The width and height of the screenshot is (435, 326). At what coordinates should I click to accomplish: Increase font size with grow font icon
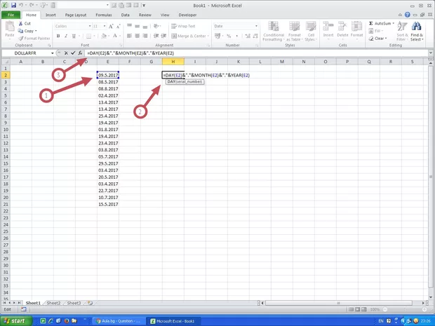click(111, 26)
